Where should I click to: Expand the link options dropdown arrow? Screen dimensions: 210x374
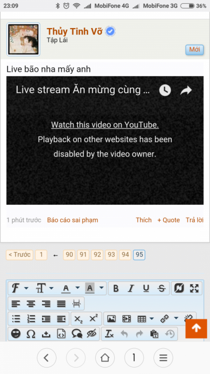[176, 318]
